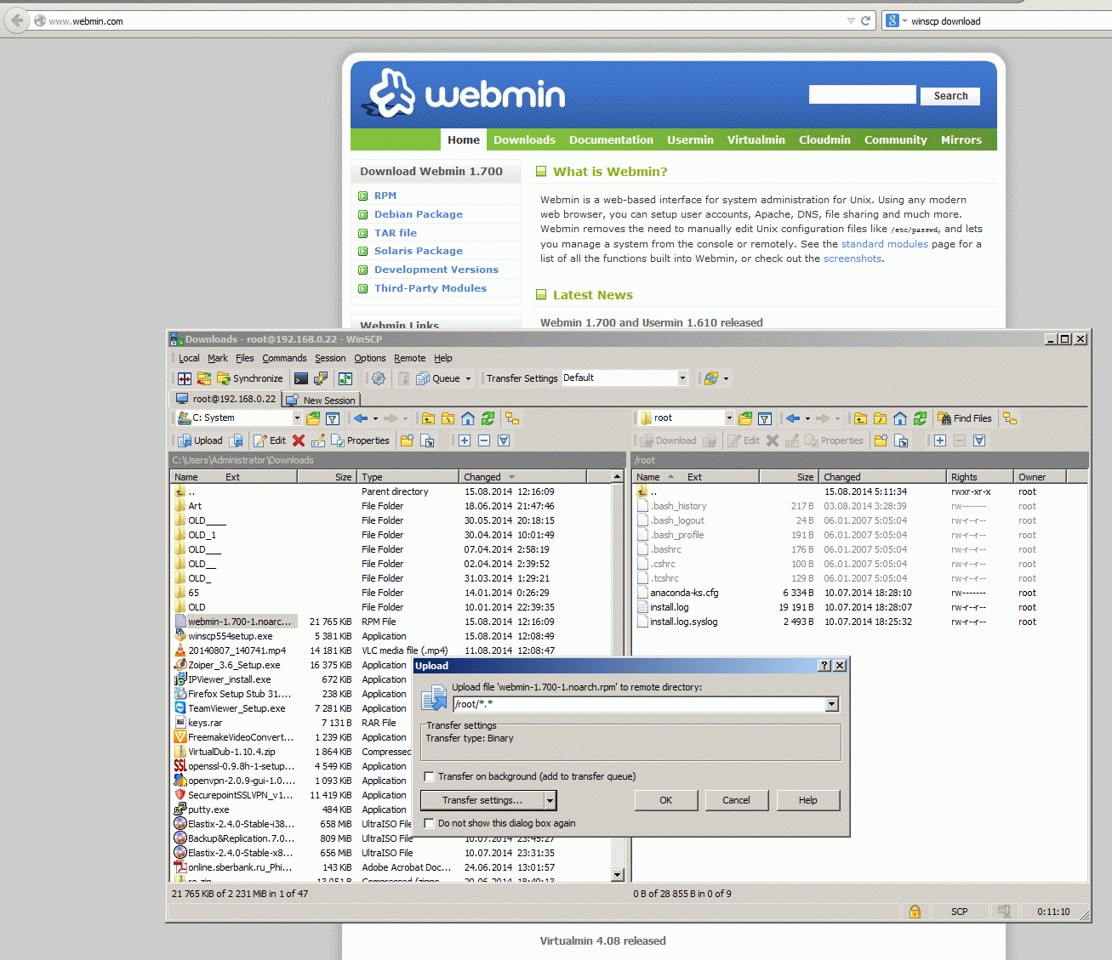This screenshot has height=960, width=1112.
Task: Click Search button on Webmin page
Action: tap(950, 96)
